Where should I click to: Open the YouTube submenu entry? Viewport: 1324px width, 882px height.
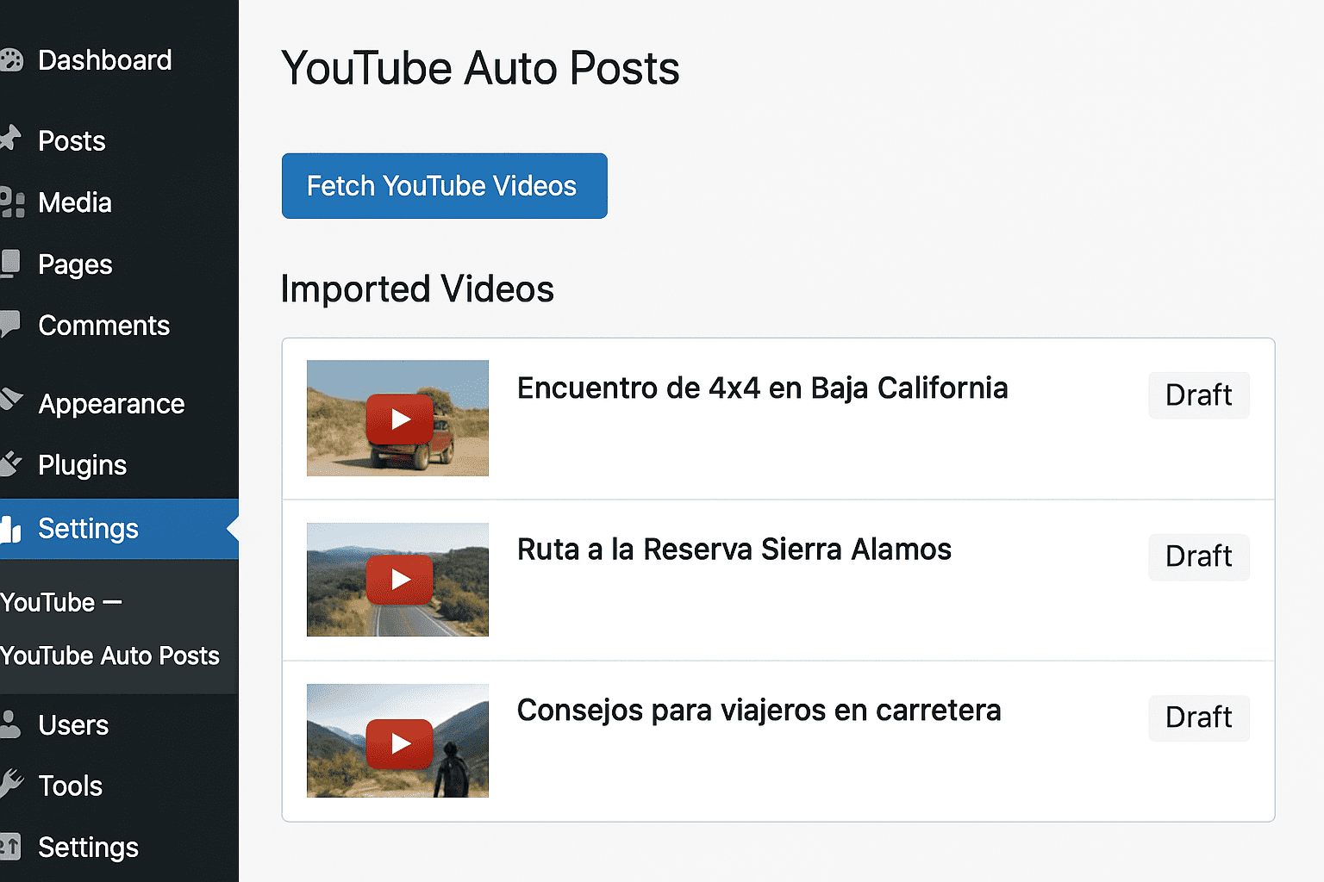61,602
